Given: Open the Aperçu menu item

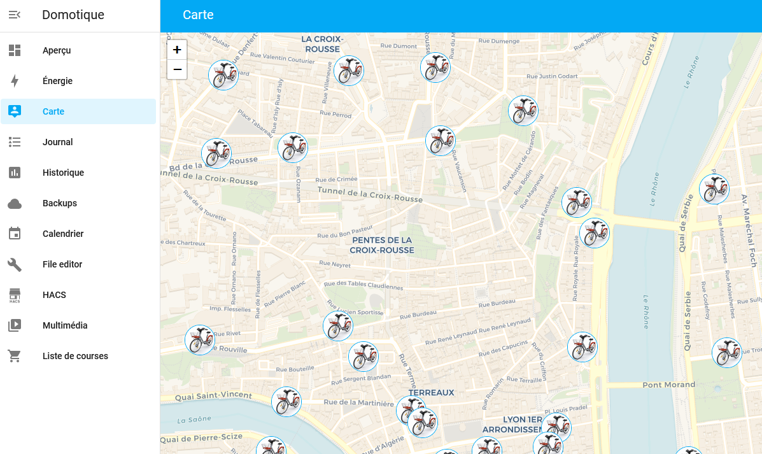Looking at the screenshot, I should pyautogui.click(x=78, y=50).
